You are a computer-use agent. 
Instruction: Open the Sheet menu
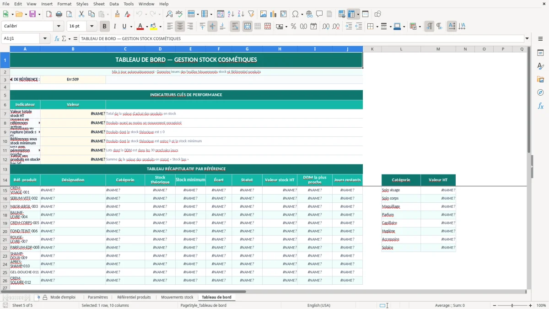click(x=99, y=4)
